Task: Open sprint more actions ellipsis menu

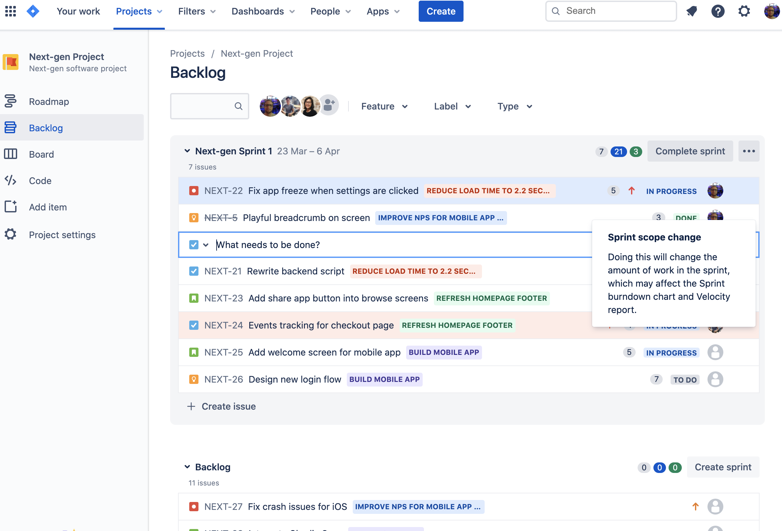Action: point(749,151)
